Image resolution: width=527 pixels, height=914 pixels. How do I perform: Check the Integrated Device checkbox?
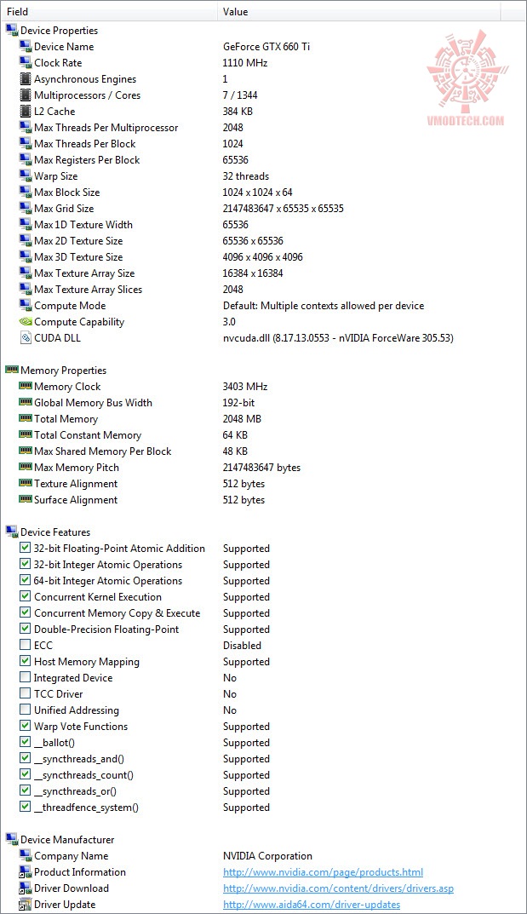click(x=25, y=677)
